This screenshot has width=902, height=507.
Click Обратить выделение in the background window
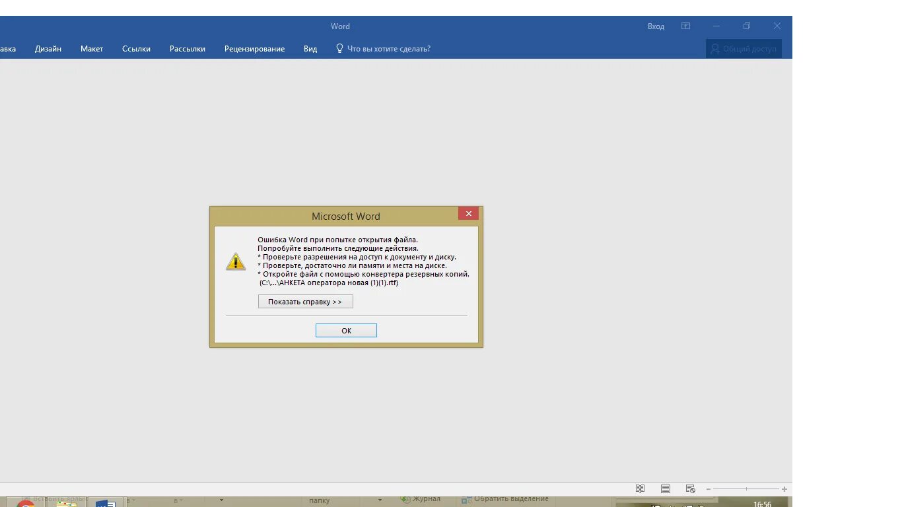tap(506, 500)
